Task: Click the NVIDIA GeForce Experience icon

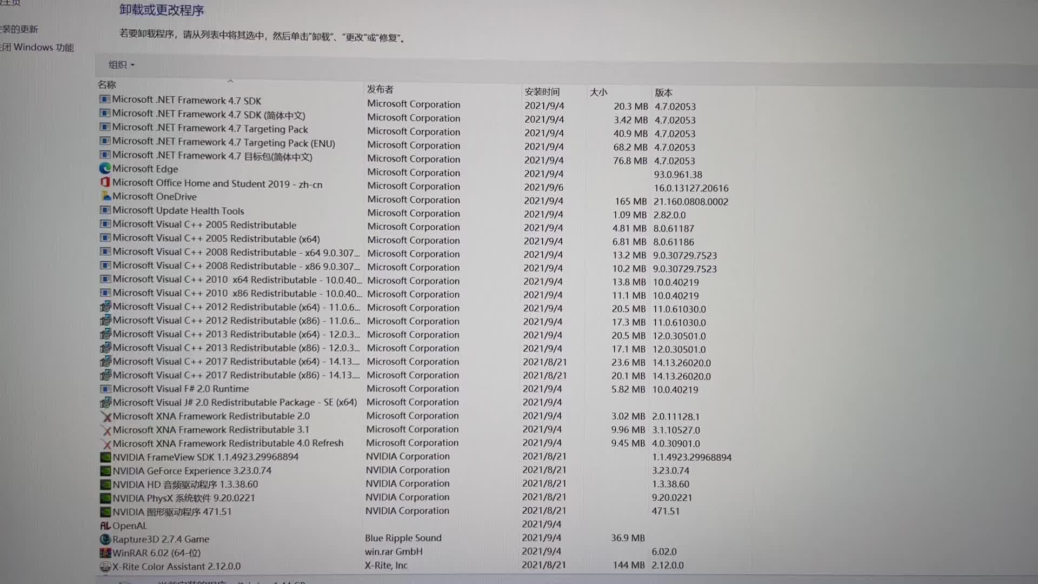Action: pos(105,470)
